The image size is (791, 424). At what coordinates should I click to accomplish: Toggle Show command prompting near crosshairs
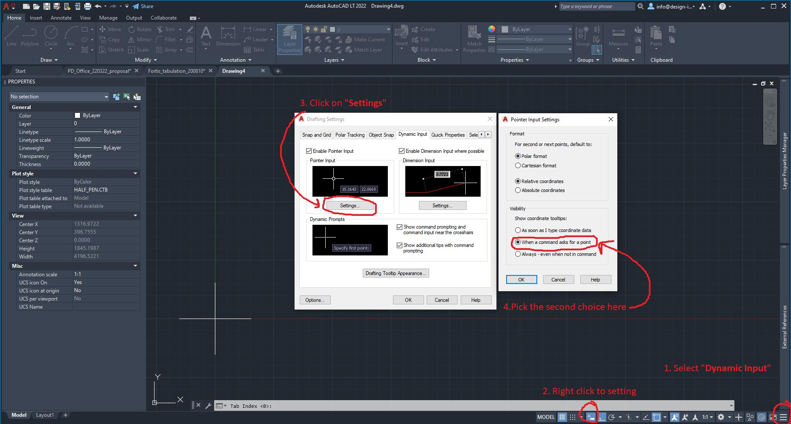coord(400,227)
